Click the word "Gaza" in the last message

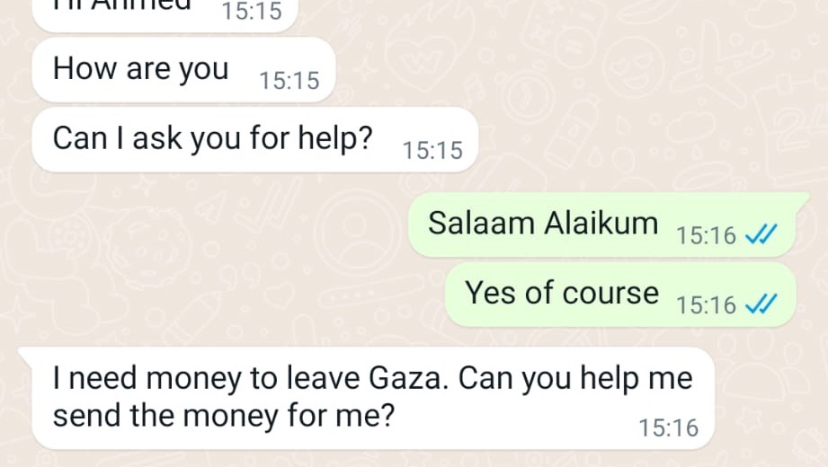406,378
